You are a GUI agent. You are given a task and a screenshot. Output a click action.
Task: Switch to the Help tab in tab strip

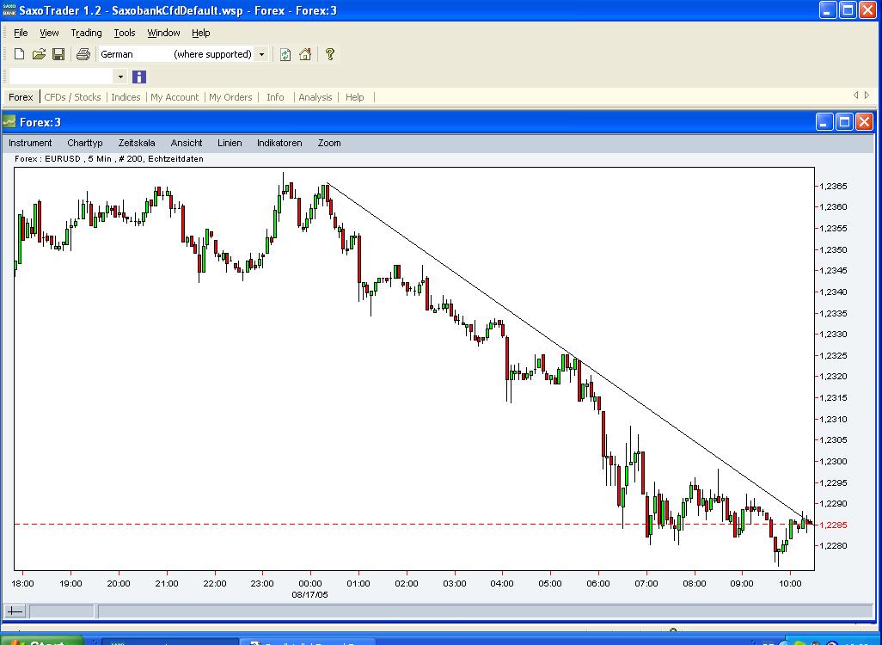pos(354,97)
